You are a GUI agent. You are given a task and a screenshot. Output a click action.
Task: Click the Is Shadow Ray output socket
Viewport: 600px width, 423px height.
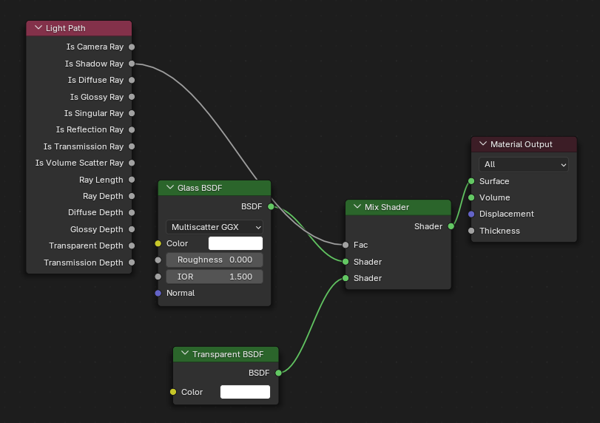click(132, 64)
